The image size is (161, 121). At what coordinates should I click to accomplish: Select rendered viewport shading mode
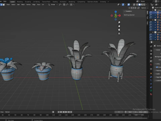pyautogui.click(x=144, y=5)
